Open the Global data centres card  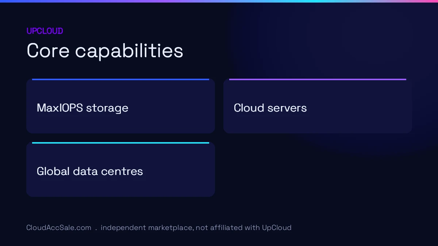[120, 169]
